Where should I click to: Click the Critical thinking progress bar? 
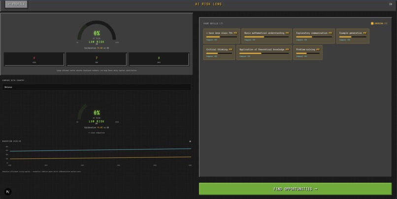click(219, 53)
